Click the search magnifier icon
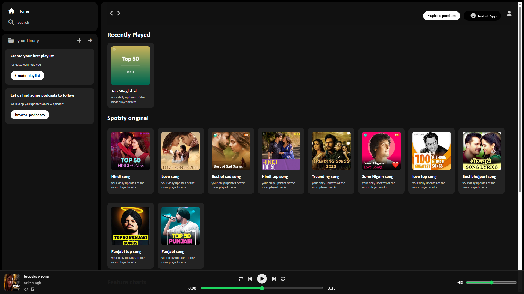Viewport: 524px width, 294px height. (11, 22)
